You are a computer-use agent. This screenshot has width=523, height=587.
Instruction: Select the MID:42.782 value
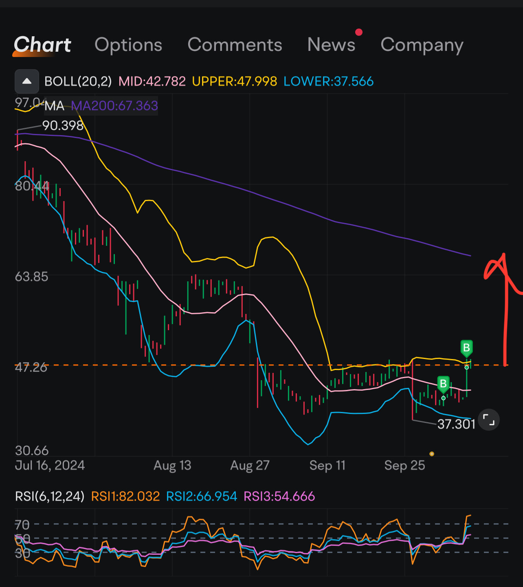pos(152,81)
